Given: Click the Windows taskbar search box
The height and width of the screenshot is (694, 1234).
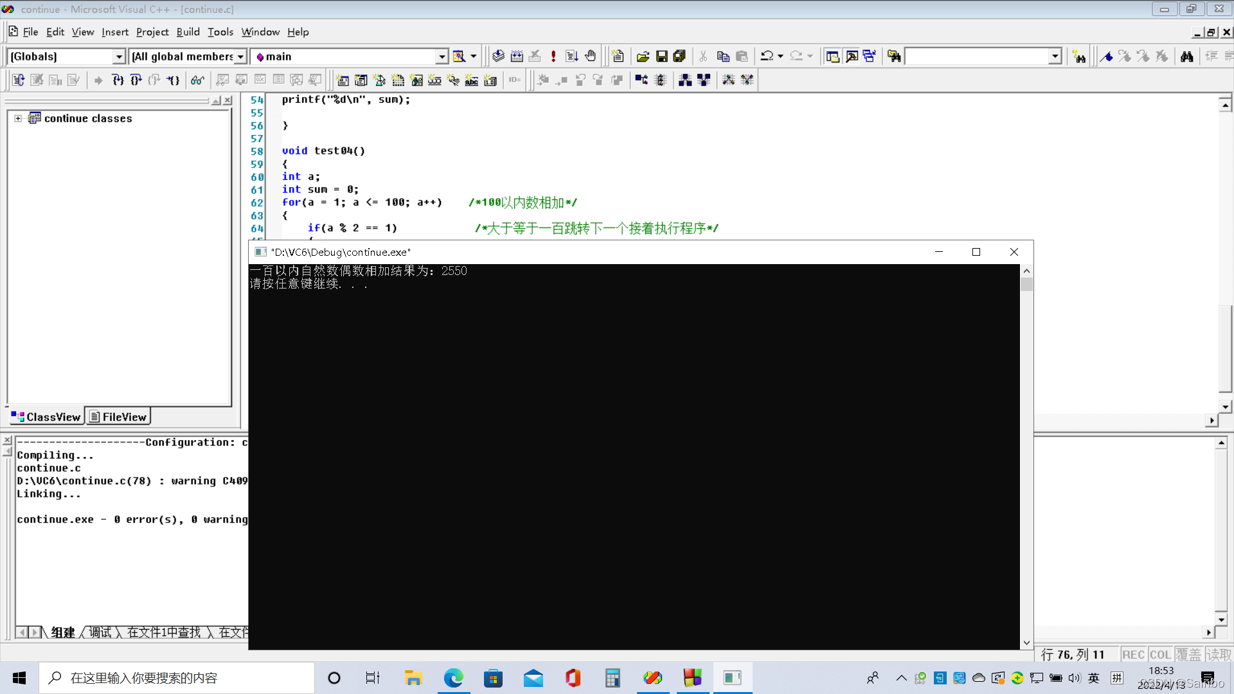Looking at the screenshot, I should pyautogui.click(x=177, y=678).
